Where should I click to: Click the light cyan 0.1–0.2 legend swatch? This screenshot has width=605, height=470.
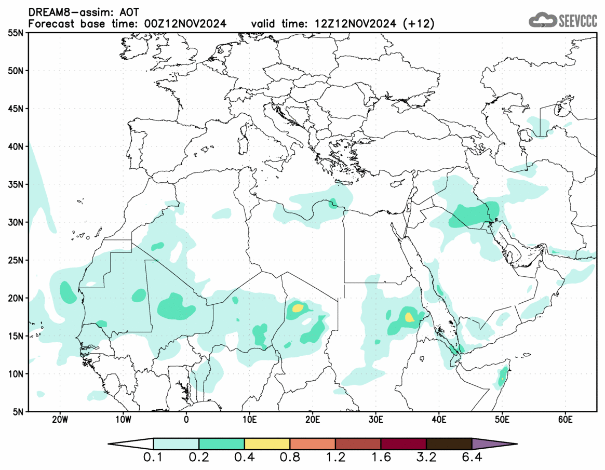click(x=177, y=444)
